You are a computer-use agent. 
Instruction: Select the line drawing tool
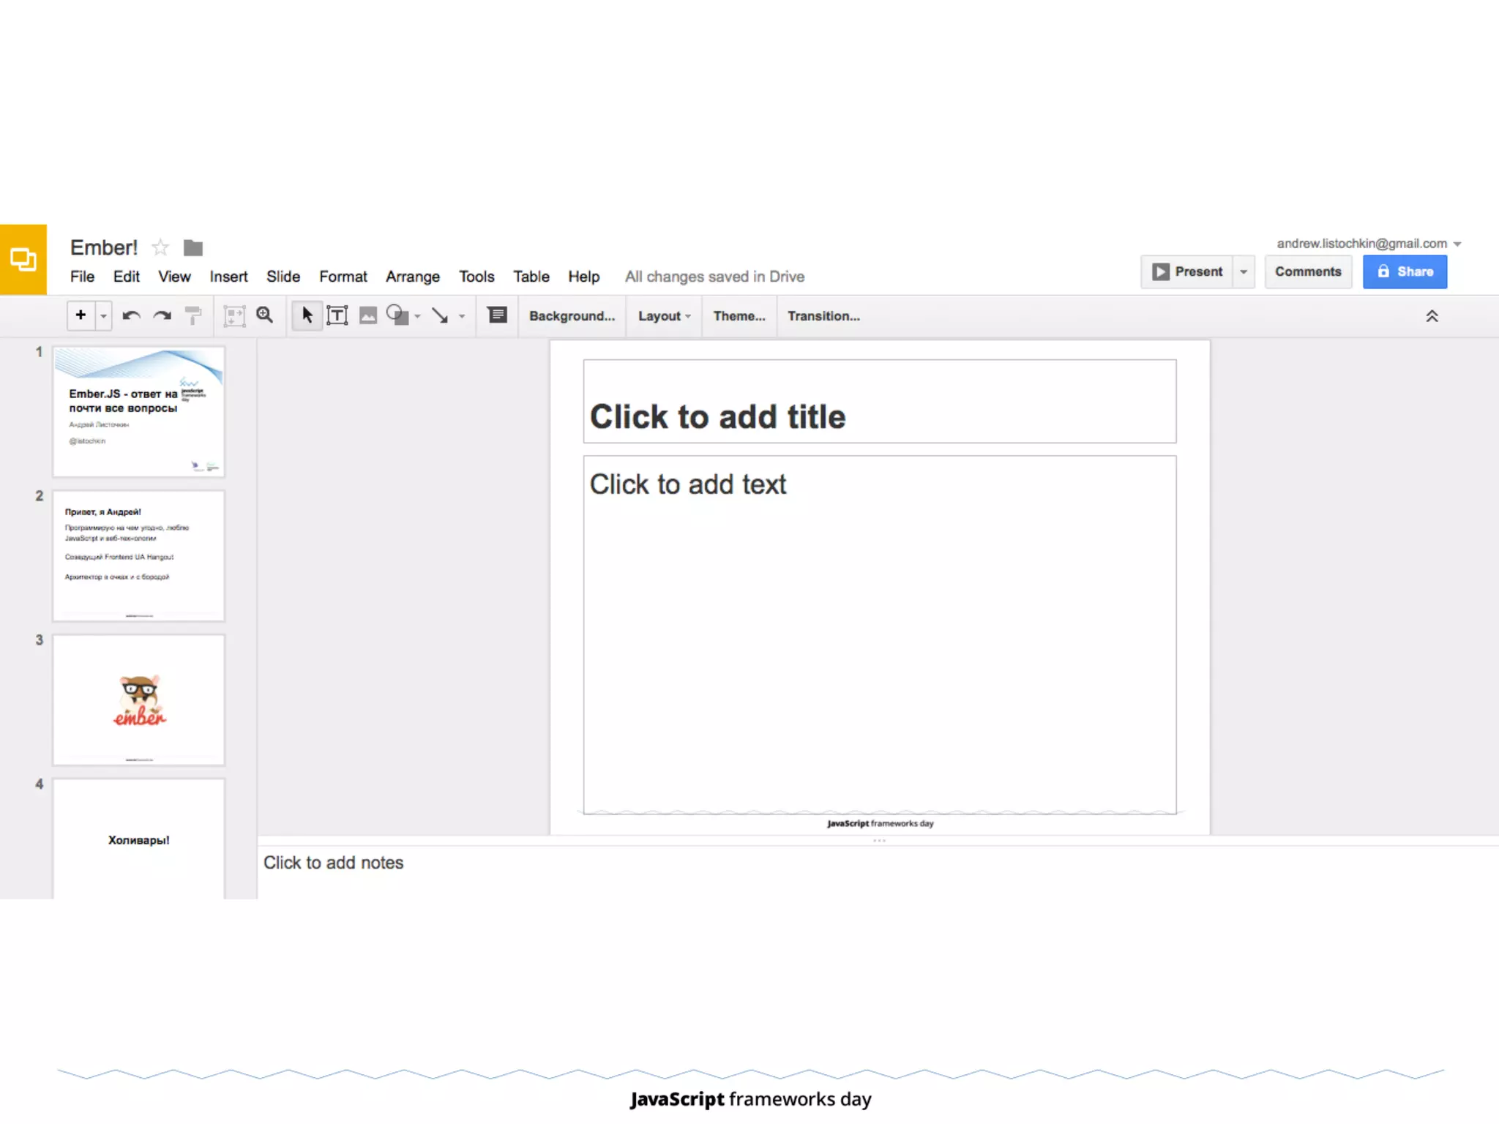pos(440,315)
